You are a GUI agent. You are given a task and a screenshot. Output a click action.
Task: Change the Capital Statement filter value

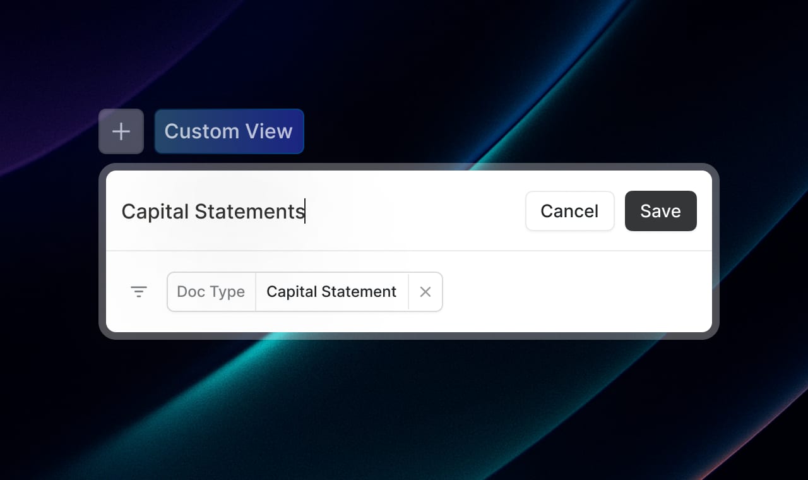click(331, 292)
